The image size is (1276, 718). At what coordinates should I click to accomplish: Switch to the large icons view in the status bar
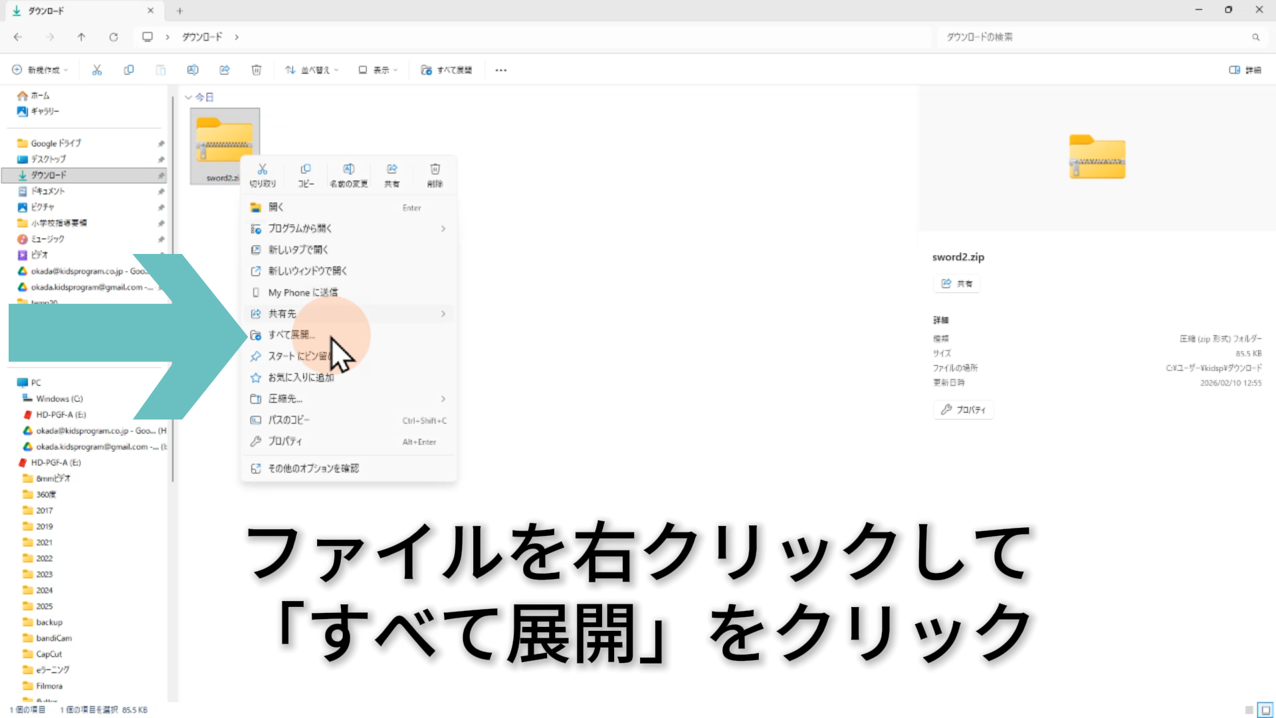click(1265, 710)
